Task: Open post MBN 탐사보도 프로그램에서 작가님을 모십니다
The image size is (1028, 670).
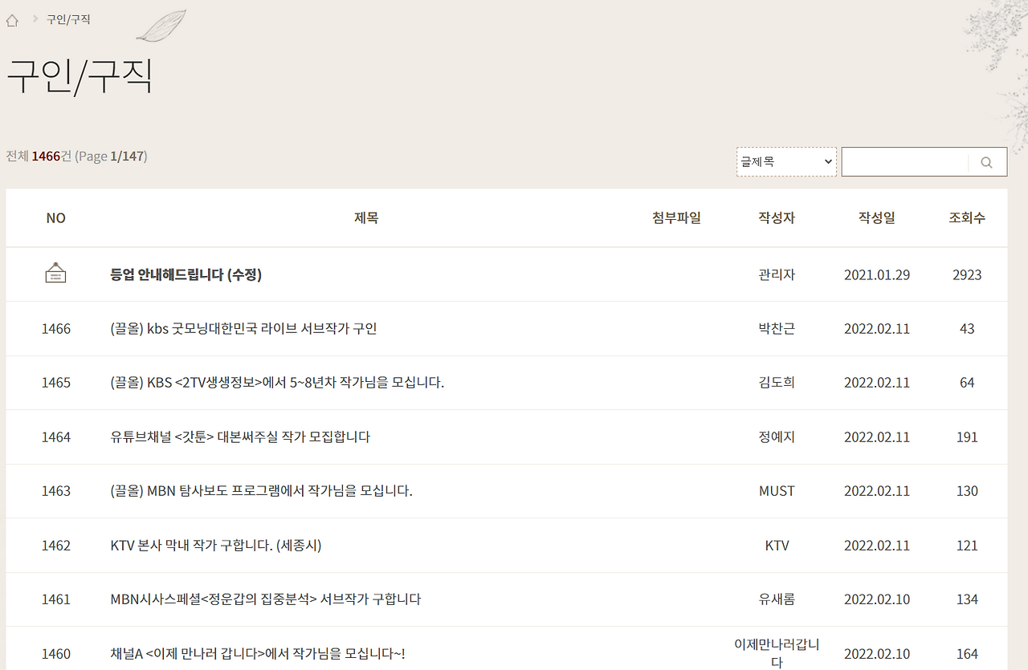Action: point(261,491)
